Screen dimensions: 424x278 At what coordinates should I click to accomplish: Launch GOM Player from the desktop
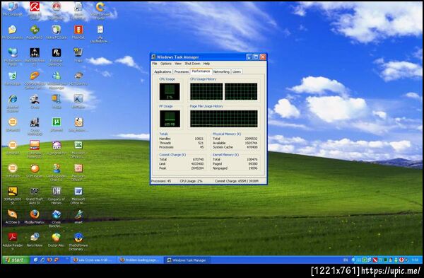pos(35,170)
